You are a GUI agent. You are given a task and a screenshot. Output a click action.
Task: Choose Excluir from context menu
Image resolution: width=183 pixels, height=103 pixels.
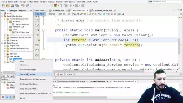[x=34, y=98]
